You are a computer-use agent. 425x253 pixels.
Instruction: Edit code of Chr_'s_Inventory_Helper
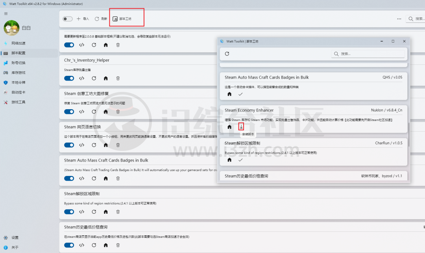click(x=81, y=78)
